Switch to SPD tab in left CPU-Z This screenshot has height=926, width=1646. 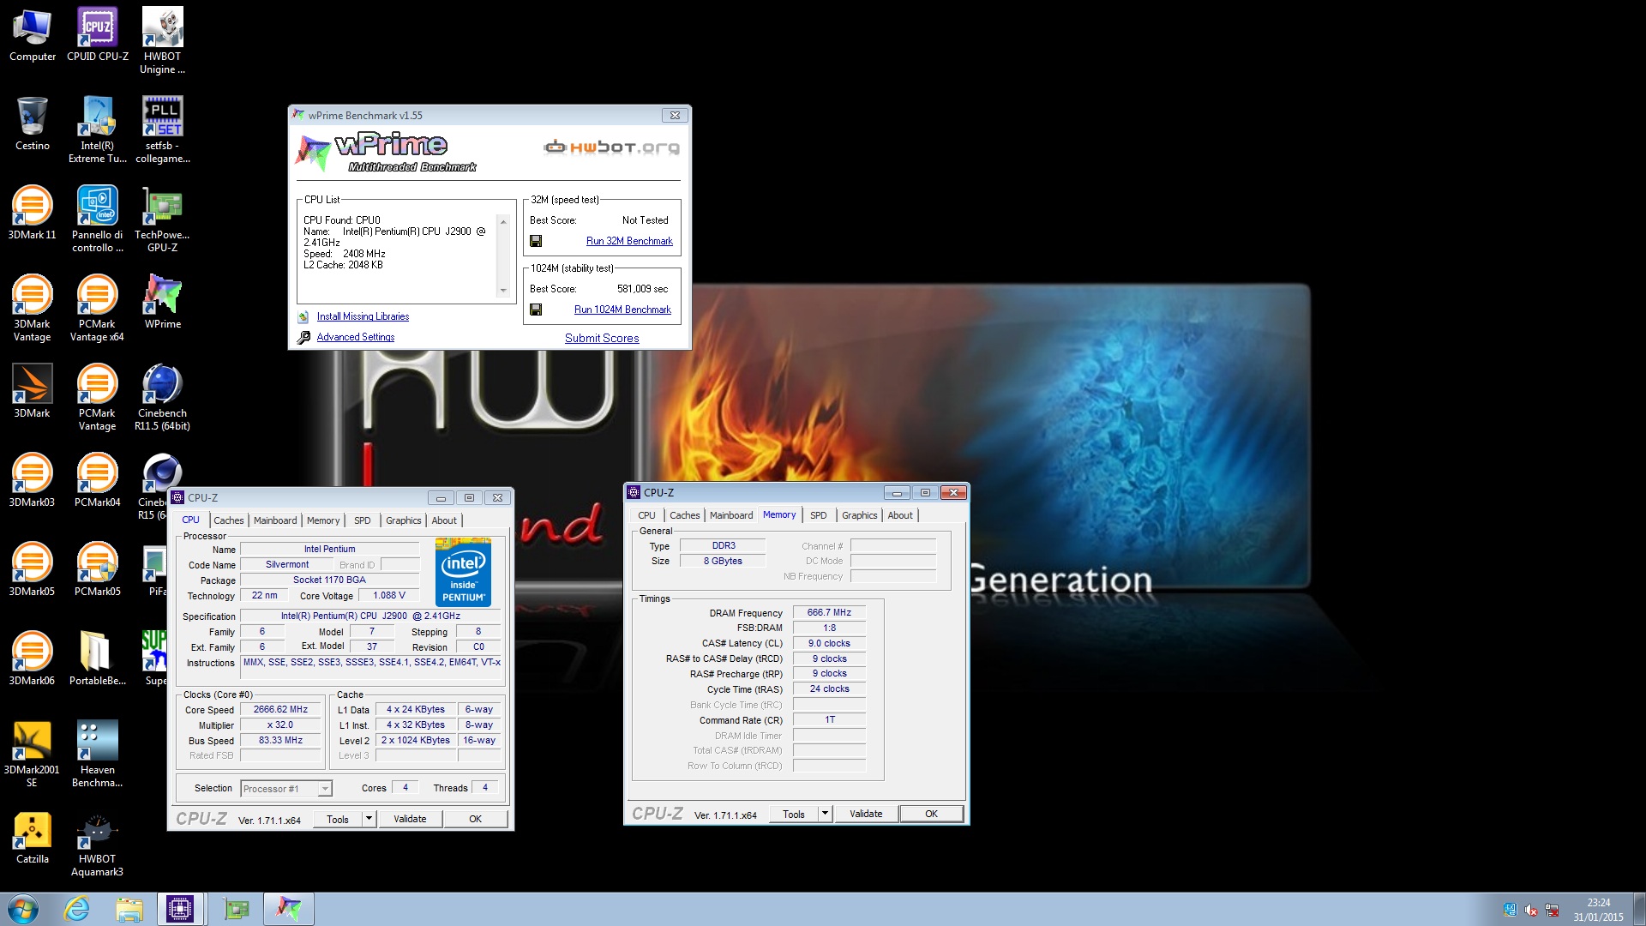pyautogui.click(x=363, y=520)
